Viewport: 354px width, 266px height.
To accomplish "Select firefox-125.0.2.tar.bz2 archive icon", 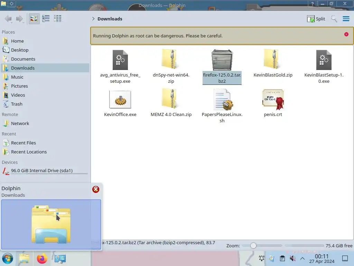I will tap(222, 60).
